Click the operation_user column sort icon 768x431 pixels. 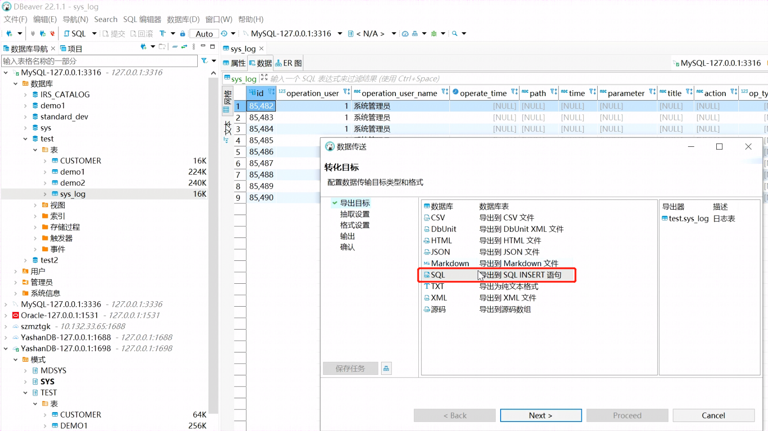(346, 92)
